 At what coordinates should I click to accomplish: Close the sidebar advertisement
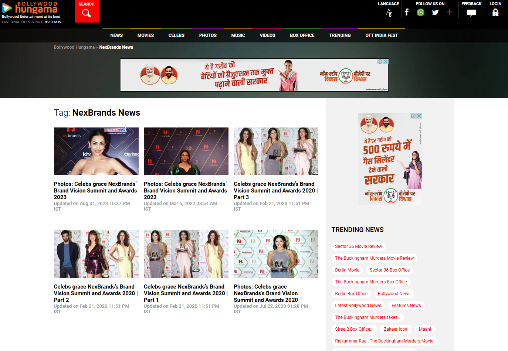(x=419, y=116)
